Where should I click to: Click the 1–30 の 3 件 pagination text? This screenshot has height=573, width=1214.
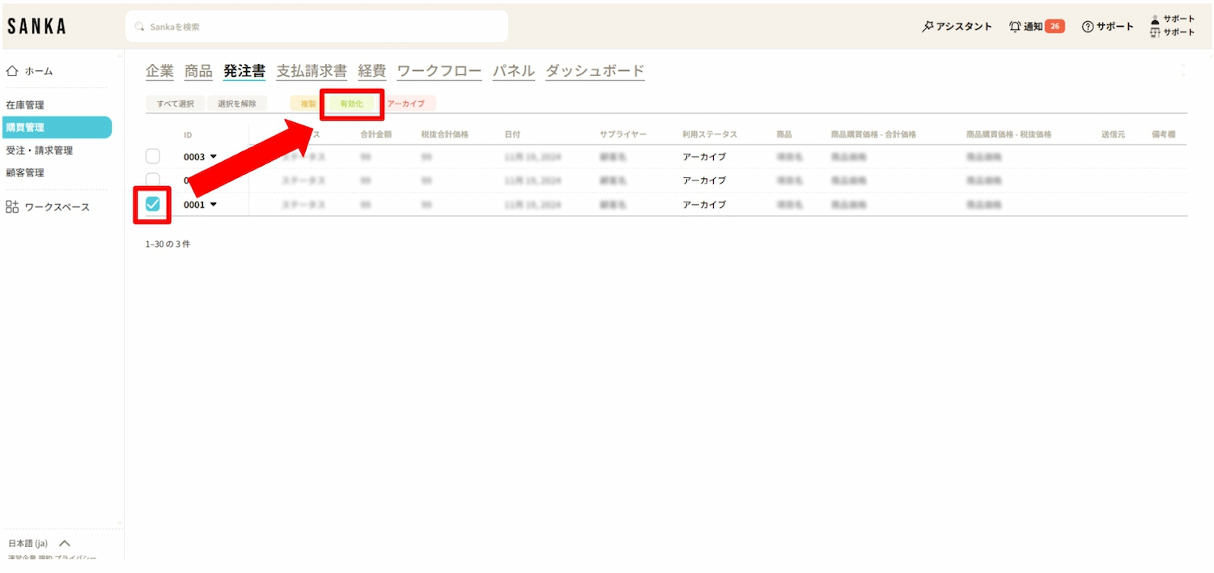pyautogui.click(x=168, y=244)
